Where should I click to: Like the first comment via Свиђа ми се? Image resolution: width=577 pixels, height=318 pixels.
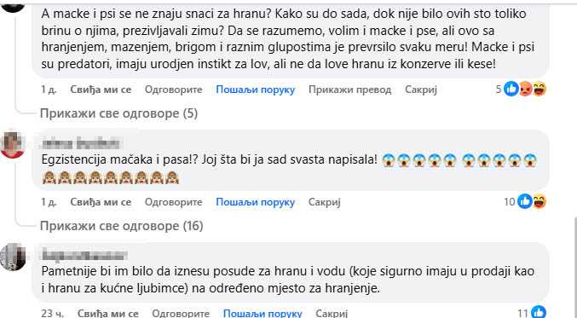(101, 90)
